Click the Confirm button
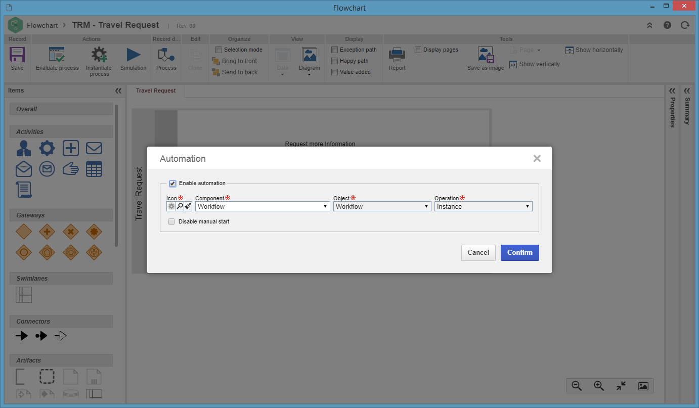 click(x=520, y=253)
